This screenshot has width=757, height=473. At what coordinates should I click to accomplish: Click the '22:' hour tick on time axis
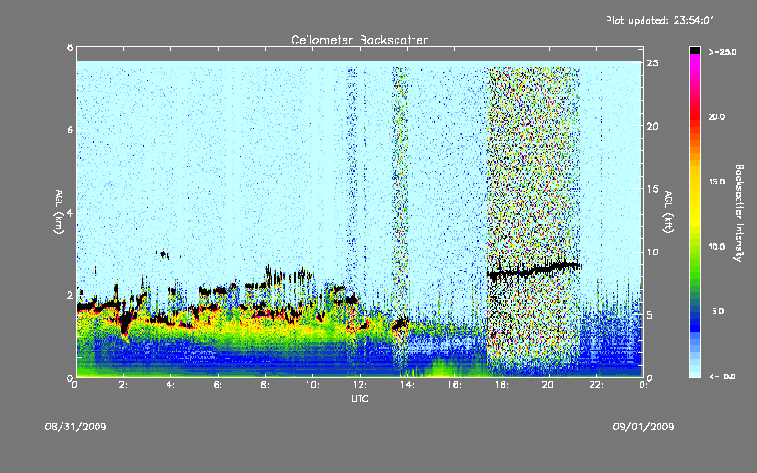point(596,385)
